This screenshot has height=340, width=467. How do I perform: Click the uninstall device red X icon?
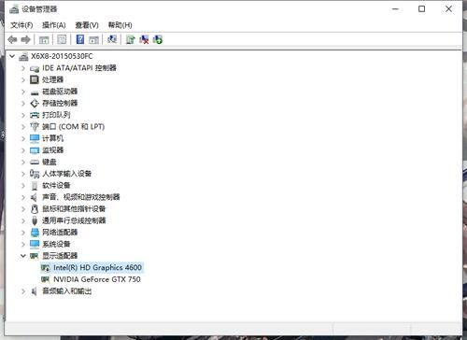click(x=144, y=39)
